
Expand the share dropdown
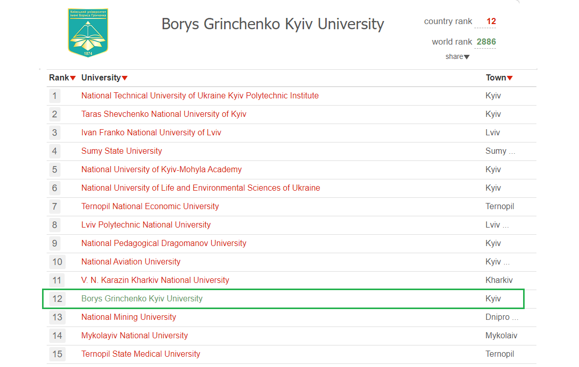tap(457, 56)
